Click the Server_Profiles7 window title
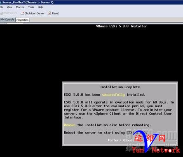 pyautogui.click(x=28, y=2)
